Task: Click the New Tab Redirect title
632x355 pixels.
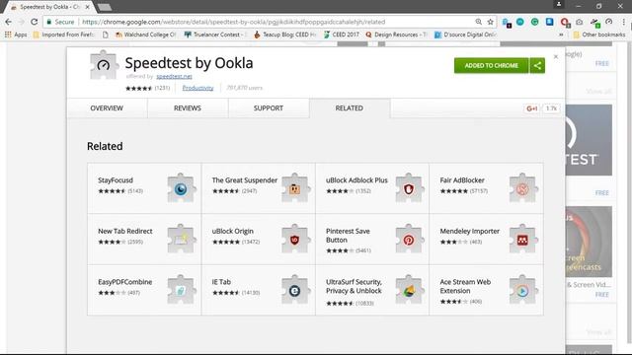Action: (x=125, y=231)
